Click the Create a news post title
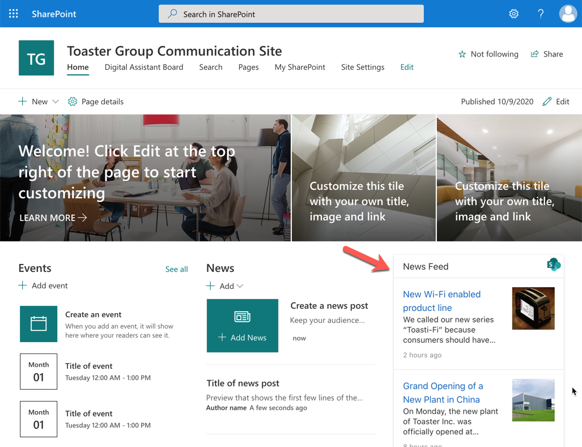Viewport: 582px width, 447px height. (329, 306)
